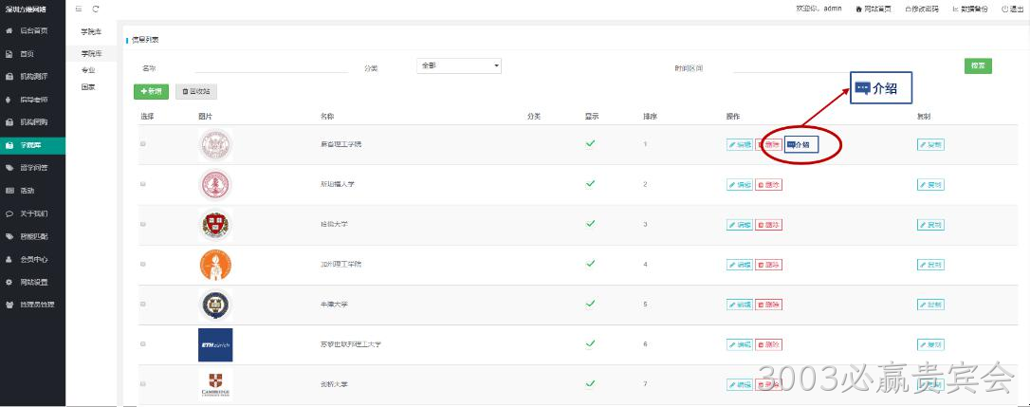The image size is (1030, 407).
Task: Open 关于我们 in the left sidebar
Action: [x=33, y=213]
